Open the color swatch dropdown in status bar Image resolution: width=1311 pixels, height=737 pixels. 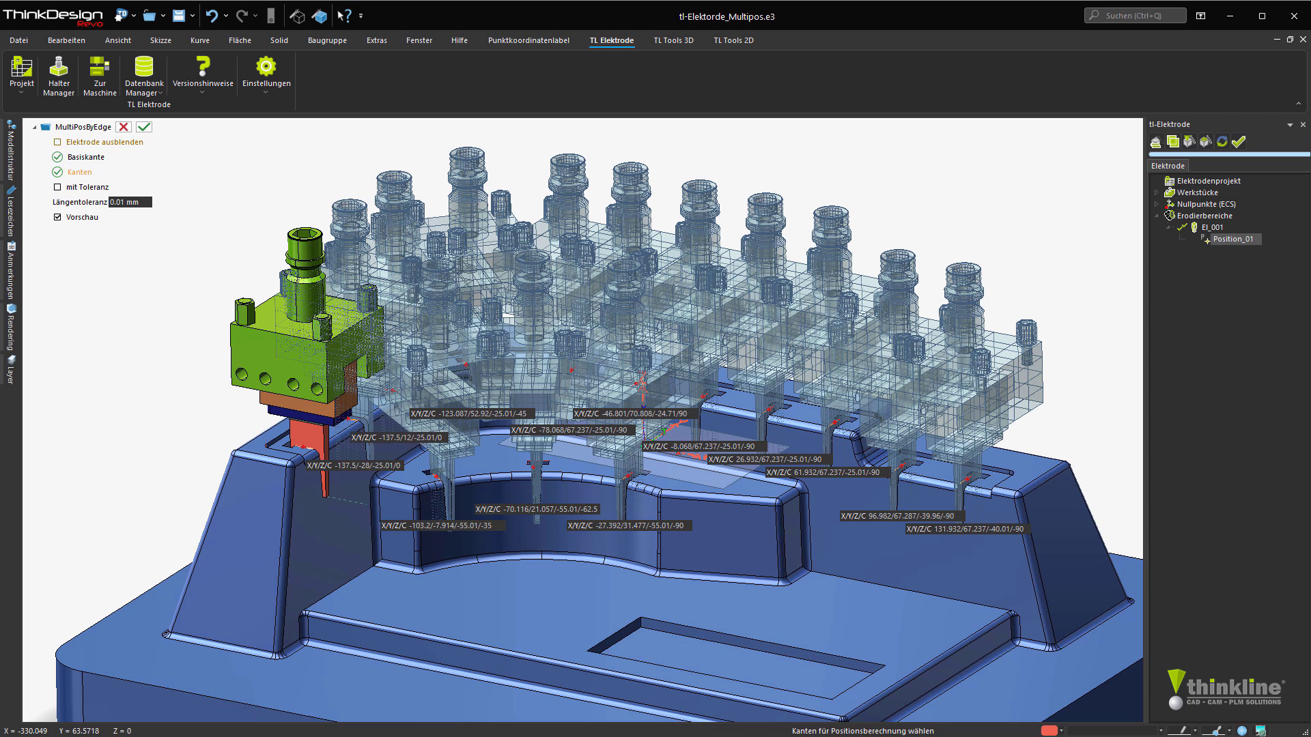coord(1062,731)
